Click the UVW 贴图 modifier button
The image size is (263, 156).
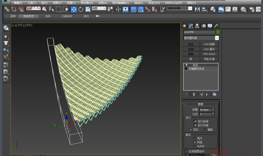(x=209, y=44)
